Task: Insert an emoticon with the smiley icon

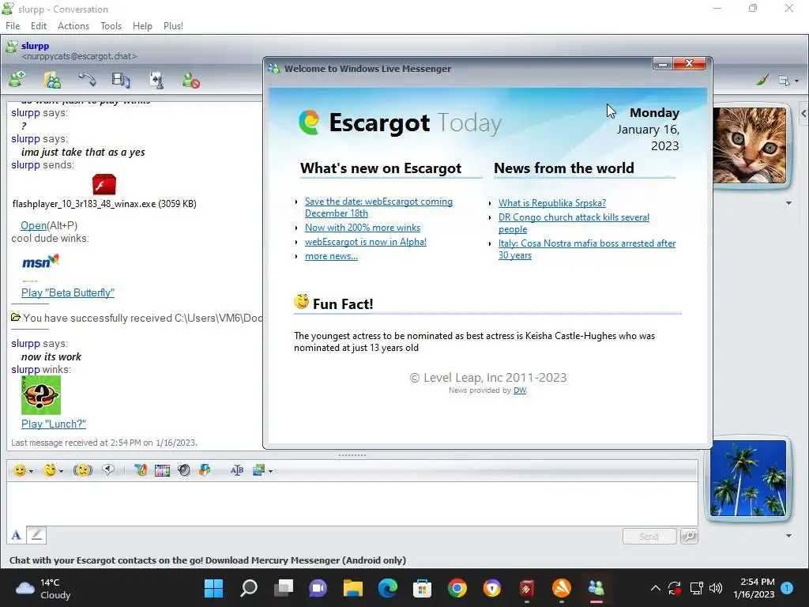Action: point(20,470)
